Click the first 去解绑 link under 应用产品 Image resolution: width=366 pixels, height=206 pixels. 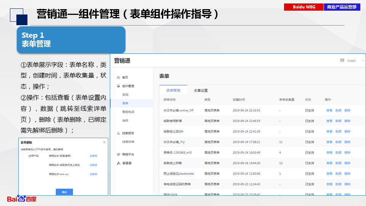point(93,156)
